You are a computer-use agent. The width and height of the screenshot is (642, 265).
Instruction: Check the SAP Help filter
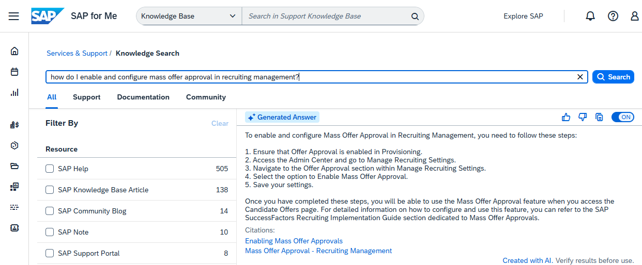pos(50,169)
